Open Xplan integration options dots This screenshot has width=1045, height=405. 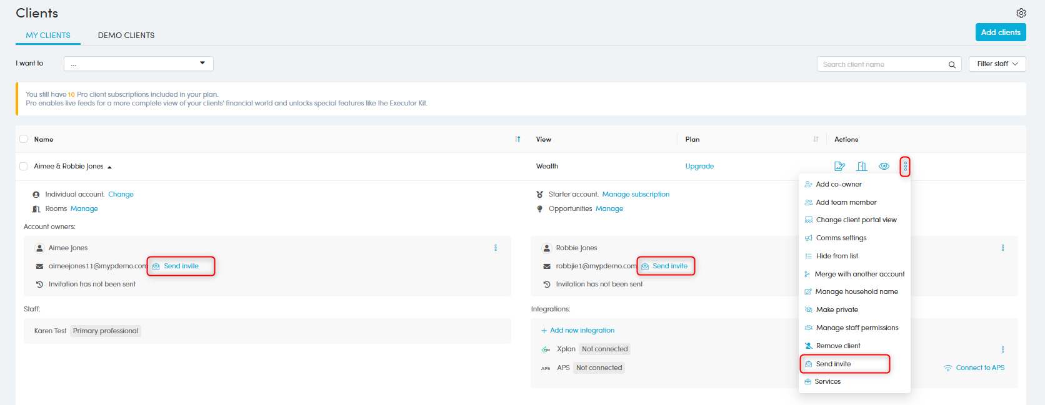(x=1002, y=349)
